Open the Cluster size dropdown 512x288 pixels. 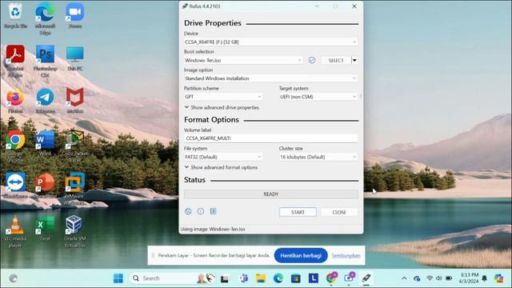pos(318,157)
